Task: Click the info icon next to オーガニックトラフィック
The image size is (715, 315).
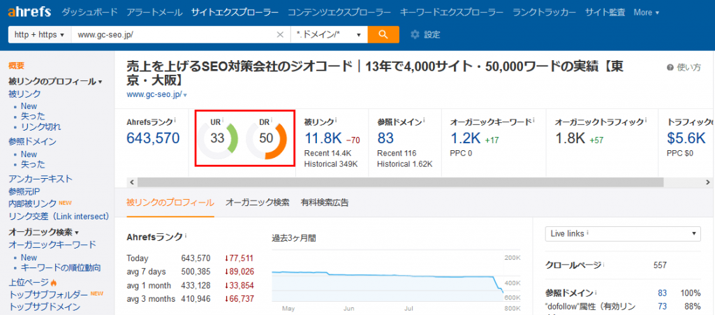Action: click(647, 120)
